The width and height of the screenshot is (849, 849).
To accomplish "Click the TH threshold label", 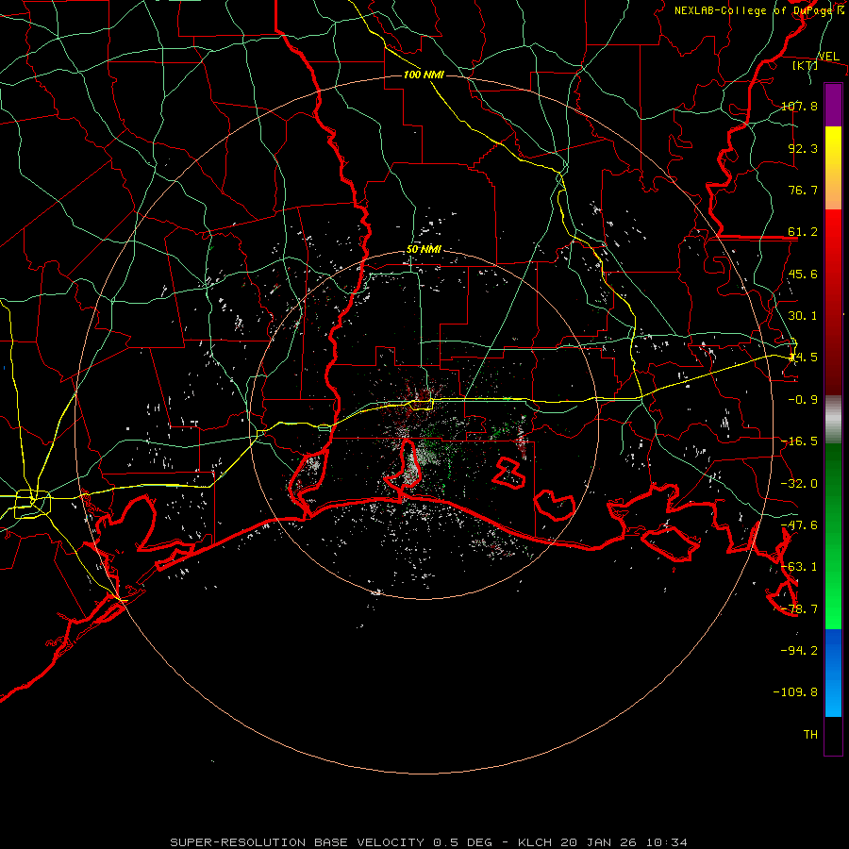I will tap(810, 735).
